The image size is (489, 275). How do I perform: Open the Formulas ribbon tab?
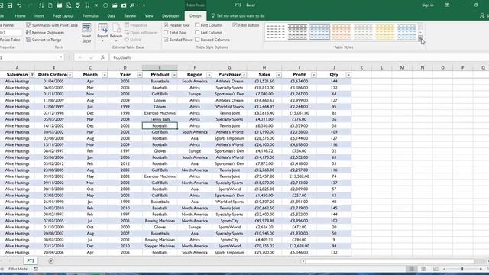(x=90, y=16)
